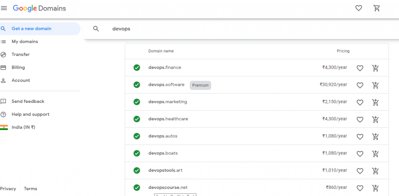Viewport: 399px width, 196px height.
Task: Select the devopscourse.net domain name
Action: click(x=168, y=187)
